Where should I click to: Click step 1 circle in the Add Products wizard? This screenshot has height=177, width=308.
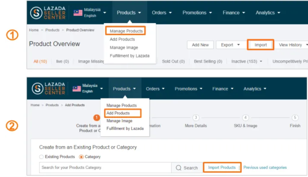tap(96, 118)
